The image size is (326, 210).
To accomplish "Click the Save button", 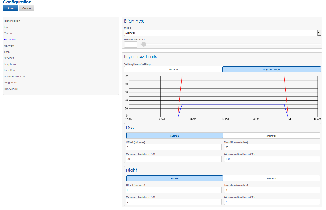I will pos(10,8).
